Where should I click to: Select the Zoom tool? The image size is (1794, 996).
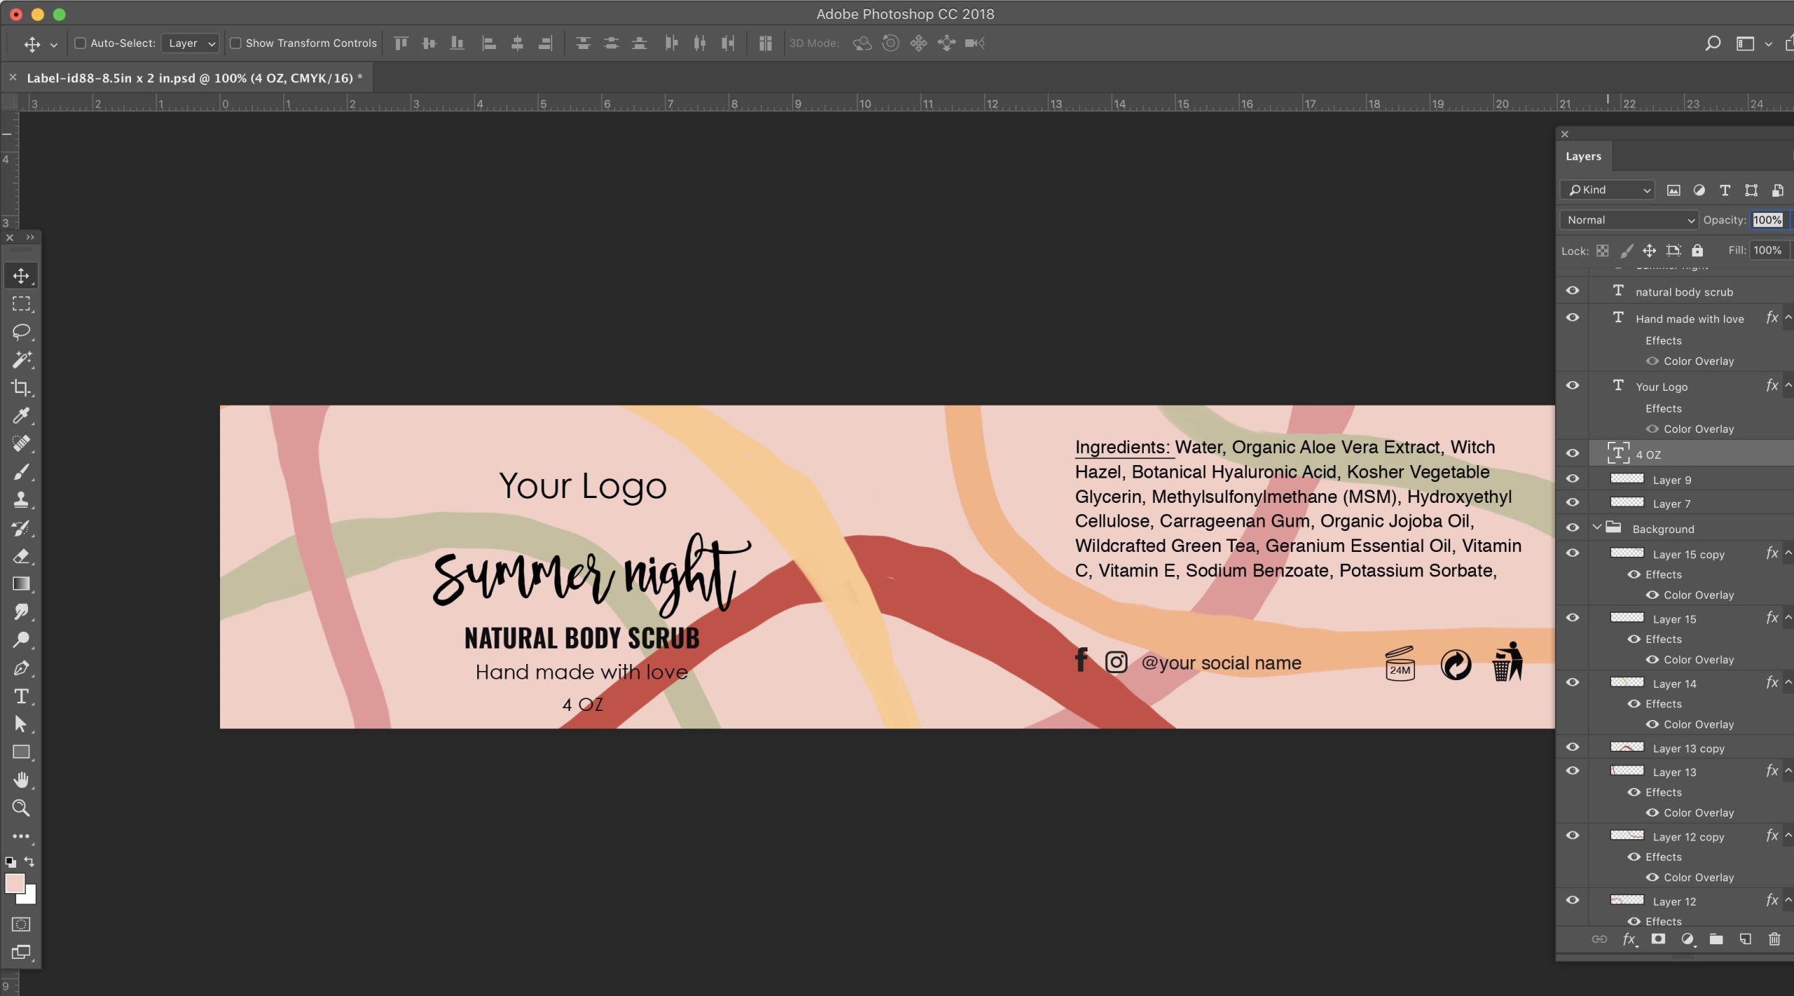click(21, 808)
